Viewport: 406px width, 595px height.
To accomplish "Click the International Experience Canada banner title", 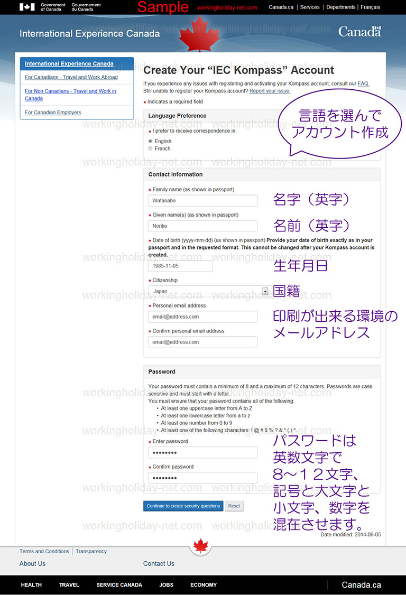I will pyautogui.click(x=90, y=34).
